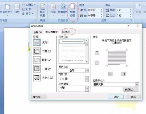Confirm with the OK (确定) button

point(116,97)
